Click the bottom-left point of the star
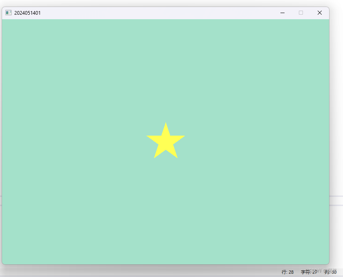The image size is (343, 277). point(154,157)
